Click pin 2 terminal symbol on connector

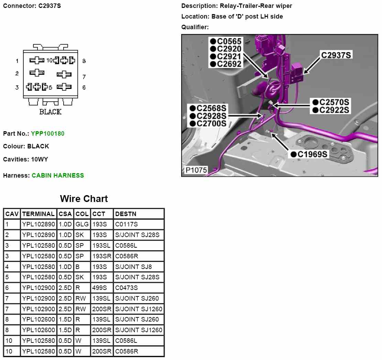[36, 72]
